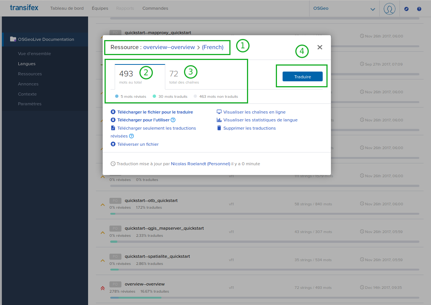Expand the quickstart--spatialite_quickstart row

[x=103, y=260]
